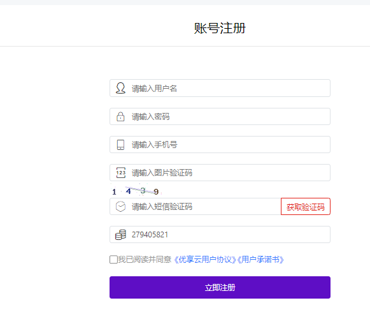Screen dimensions: 370x312
Task: Select the field containing 279405821
Action: 220,235
